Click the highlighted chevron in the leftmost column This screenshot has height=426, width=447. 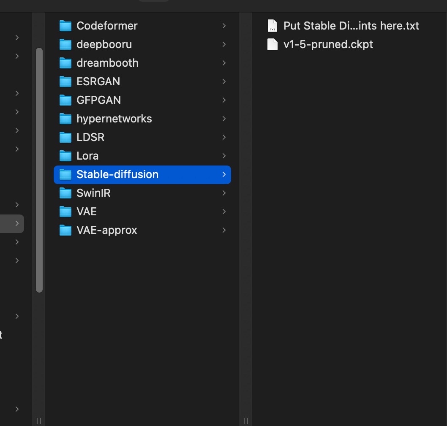pos(17,223)
